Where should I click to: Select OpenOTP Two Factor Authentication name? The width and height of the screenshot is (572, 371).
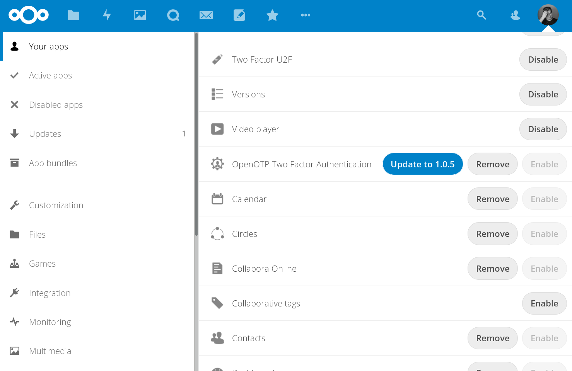click(x=302, y=164)
